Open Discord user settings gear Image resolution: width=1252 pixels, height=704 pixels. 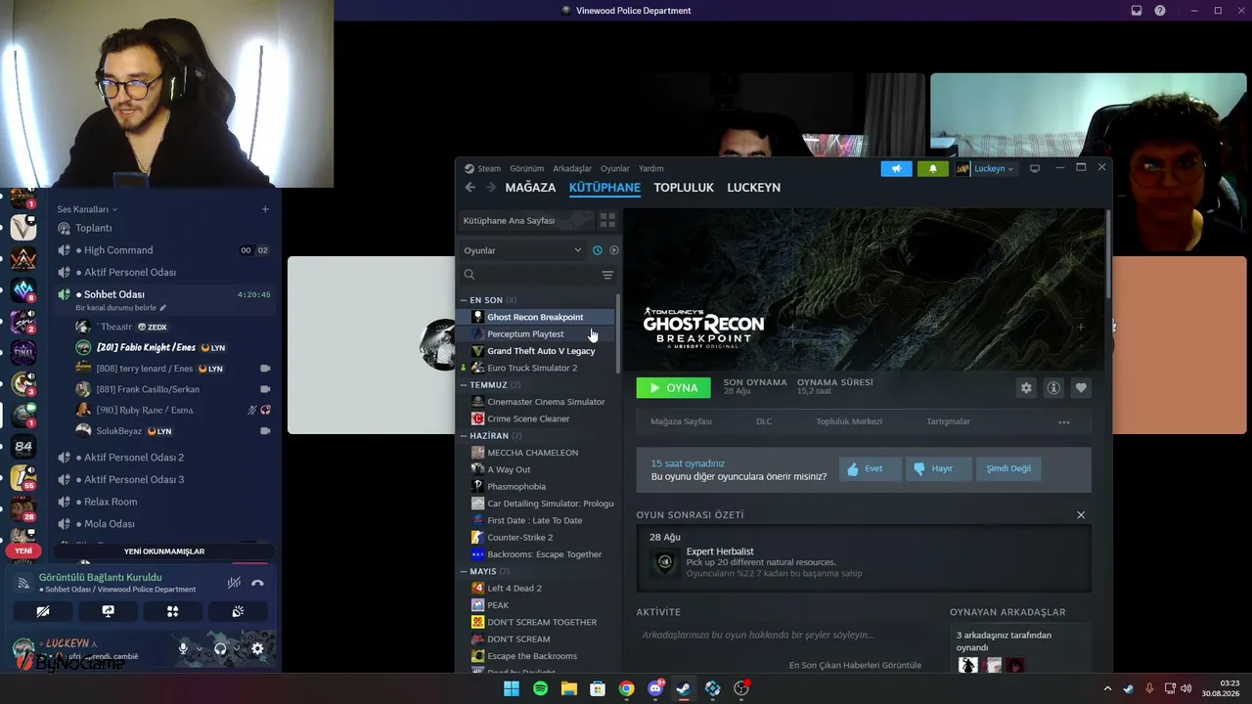[x=257, y=648]
